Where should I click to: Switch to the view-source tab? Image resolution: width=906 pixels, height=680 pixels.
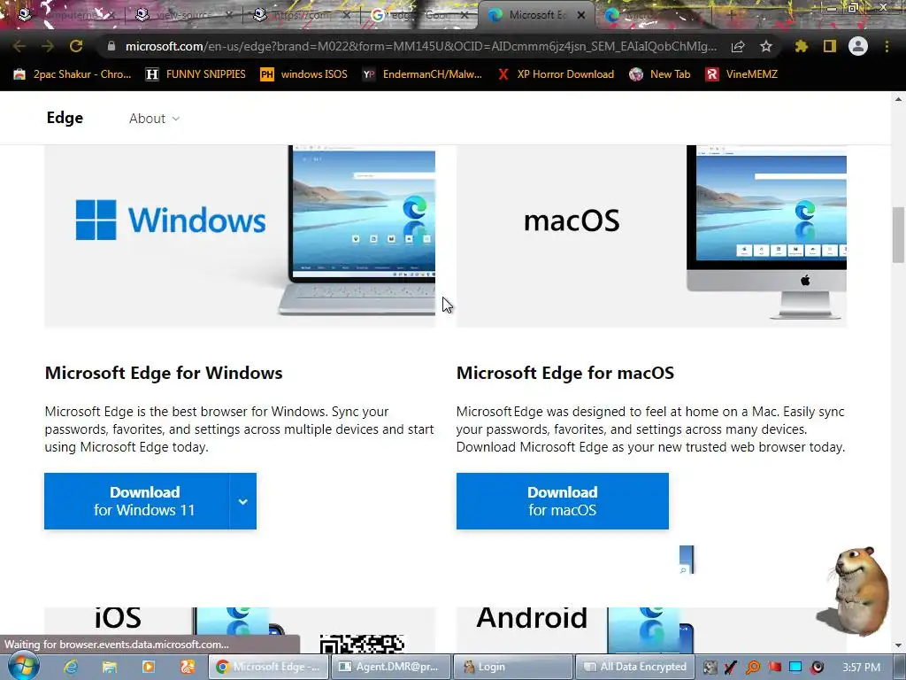tap(182, 15)
